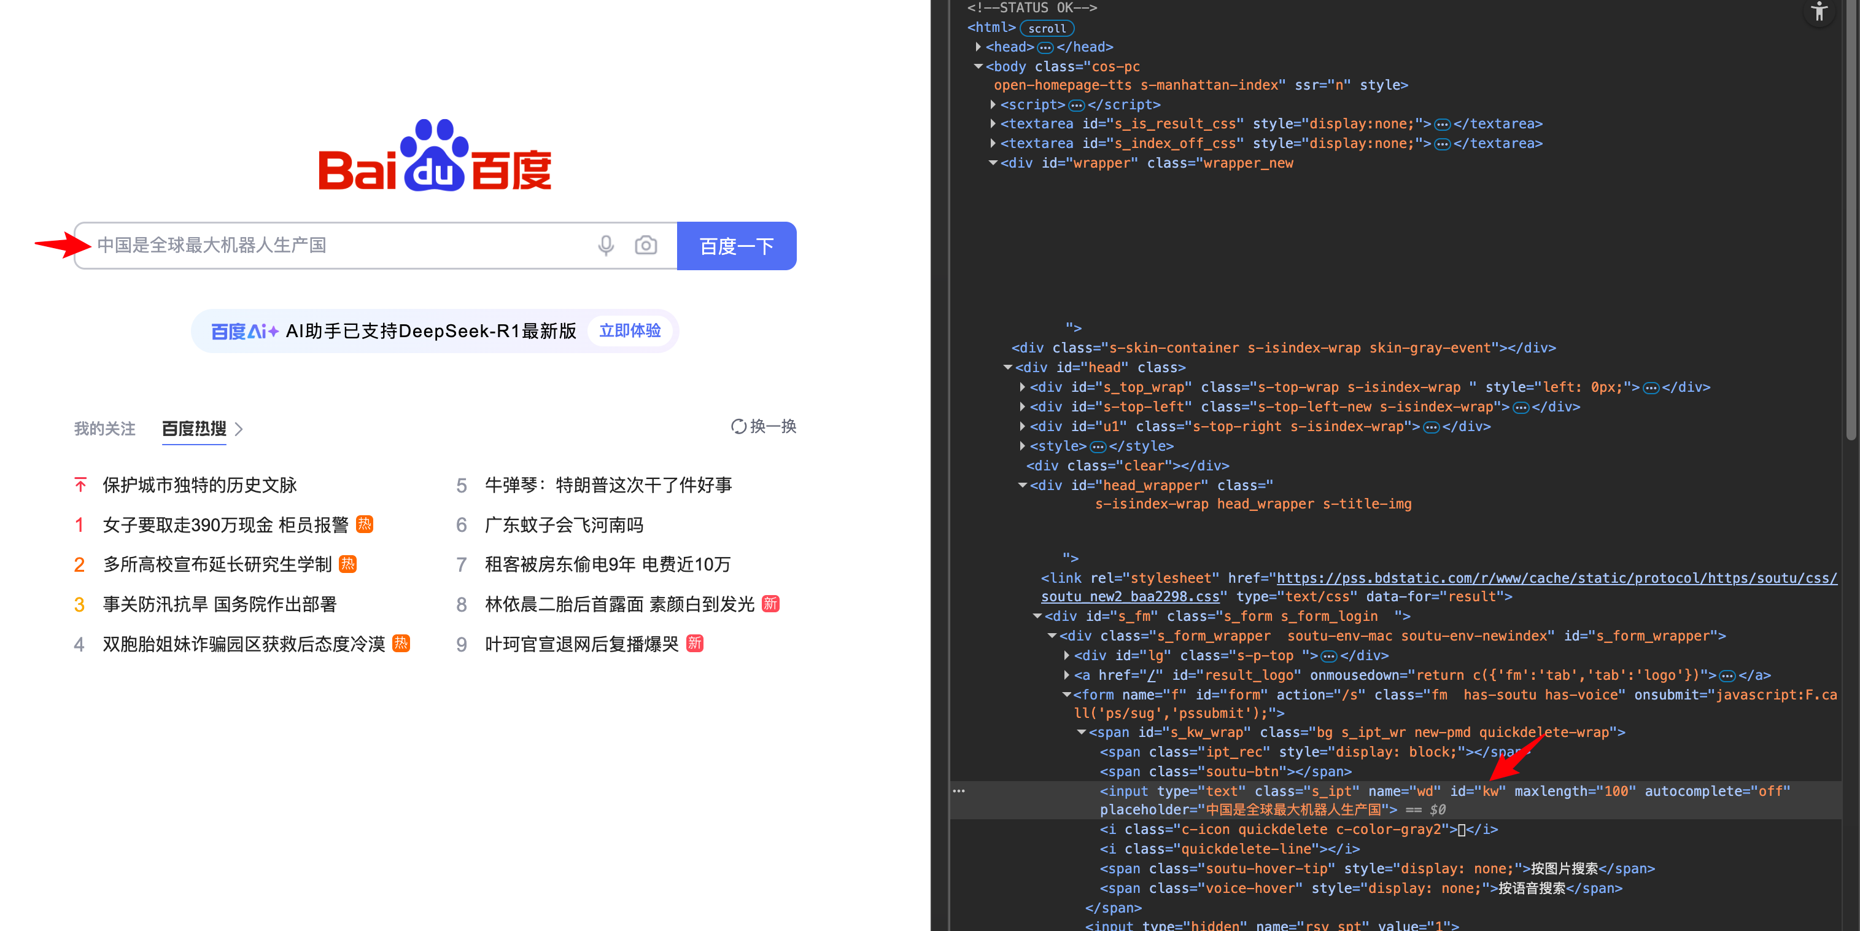Click the microphone voice search icon
1860x931 pixels.
[x=606, y=246]
